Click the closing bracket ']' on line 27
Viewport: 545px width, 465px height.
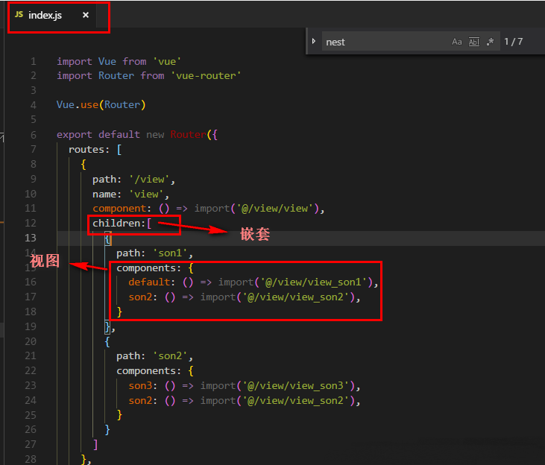(95, 444)
